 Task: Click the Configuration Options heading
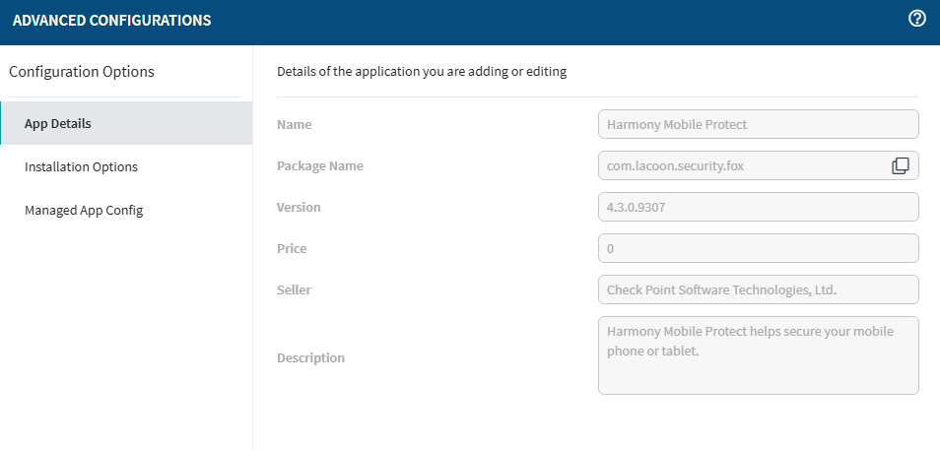point(82,71)
